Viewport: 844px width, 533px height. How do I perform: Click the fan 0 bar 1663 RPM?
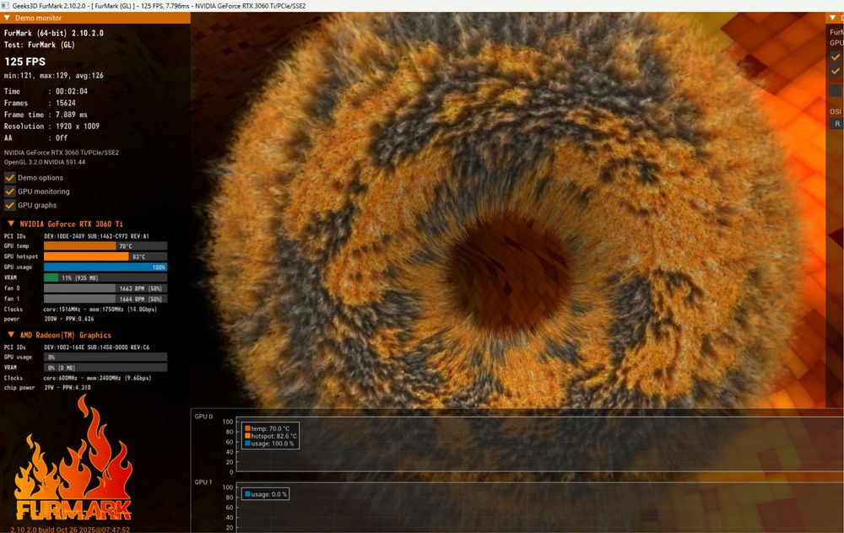[x=105, y=288]
